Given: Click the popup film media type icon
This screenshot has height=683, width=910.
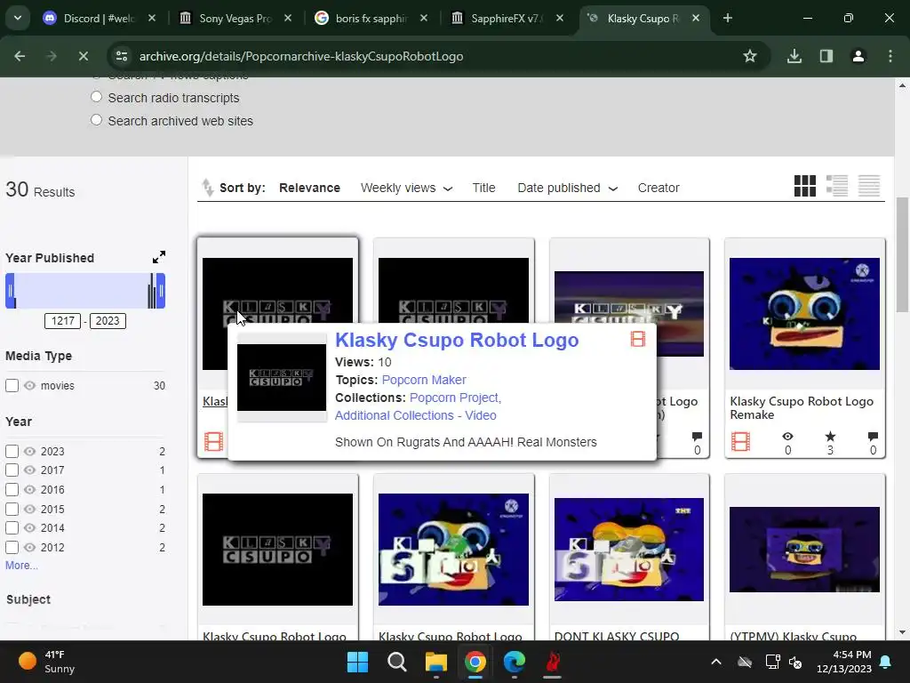Looking at the screenshot, I should pos(638,339).
